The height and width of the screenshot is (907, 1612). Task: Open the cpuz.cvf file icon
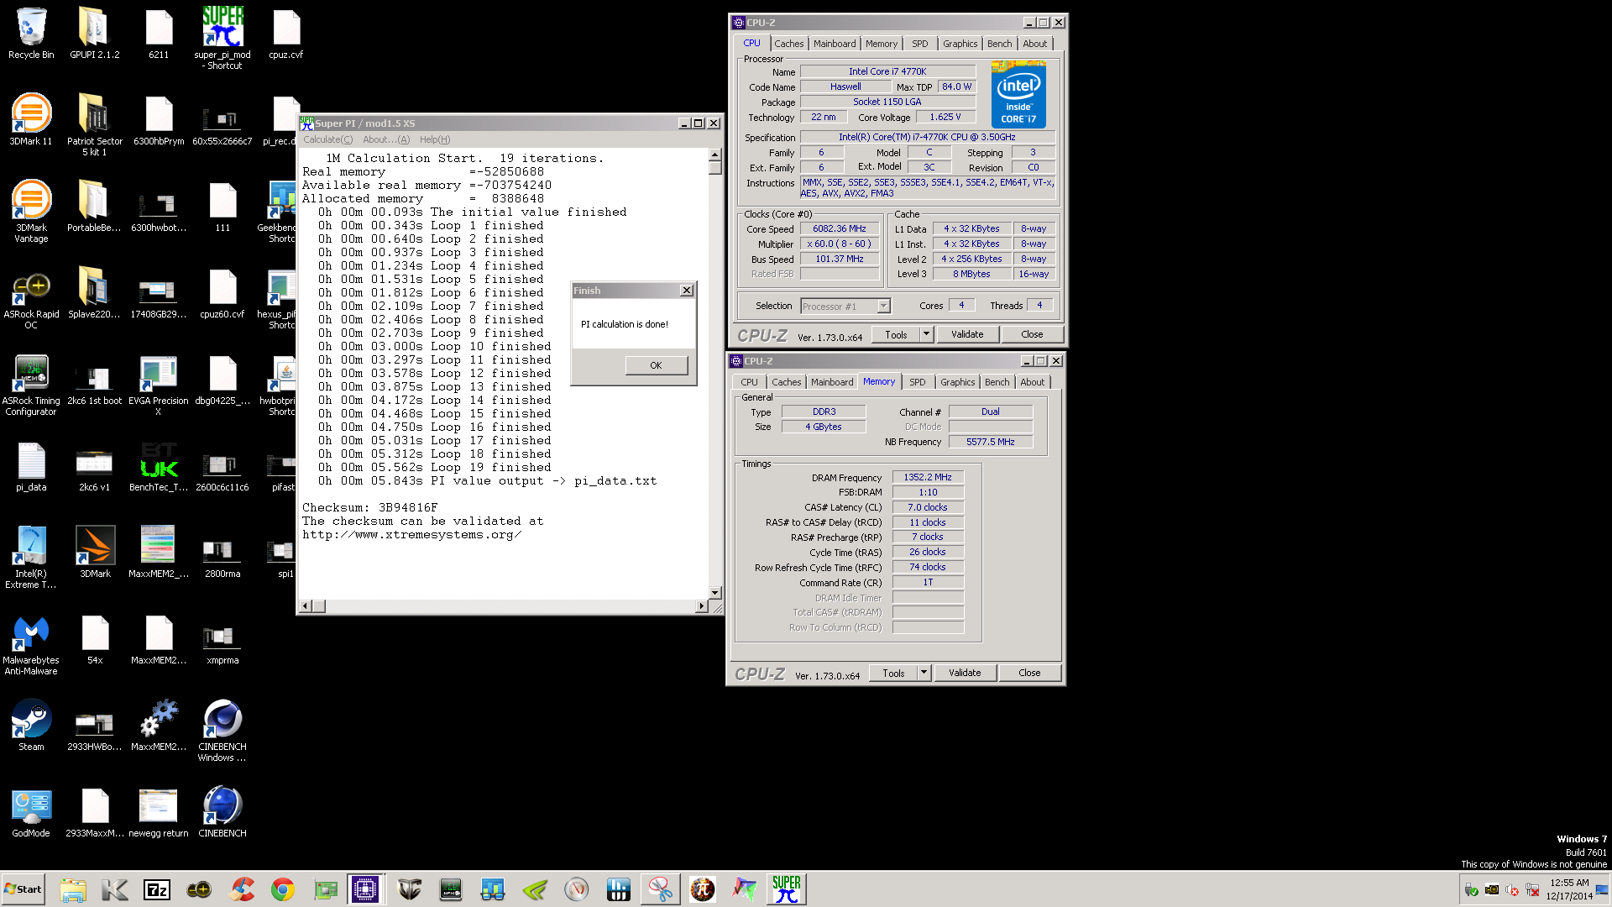(285, 34)
